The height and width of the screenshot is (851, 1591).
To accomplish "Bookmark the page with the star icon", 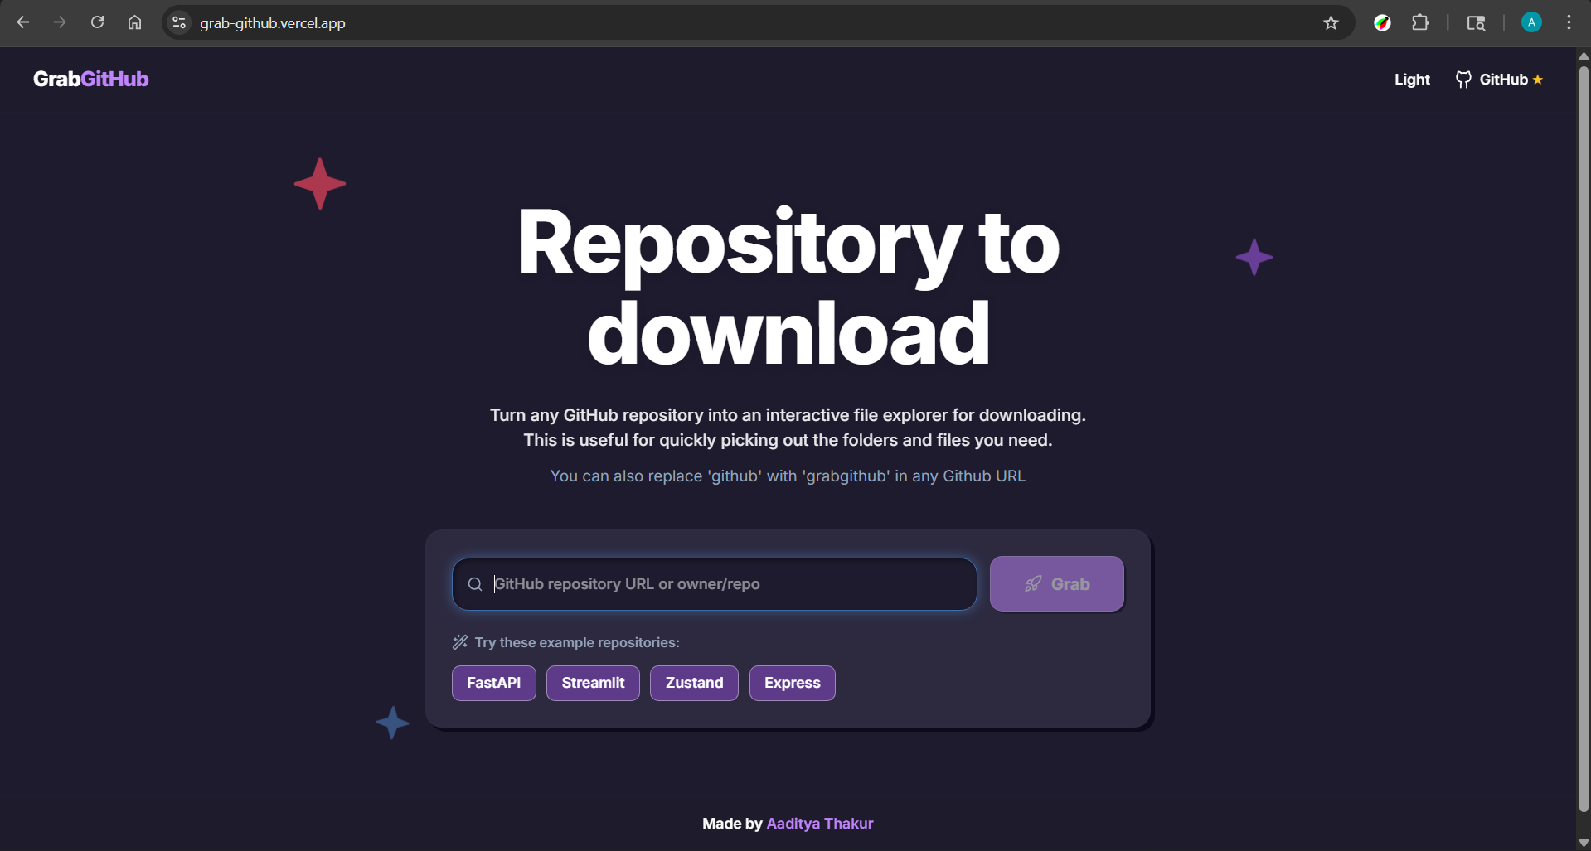I will (x=1331, y=22).
